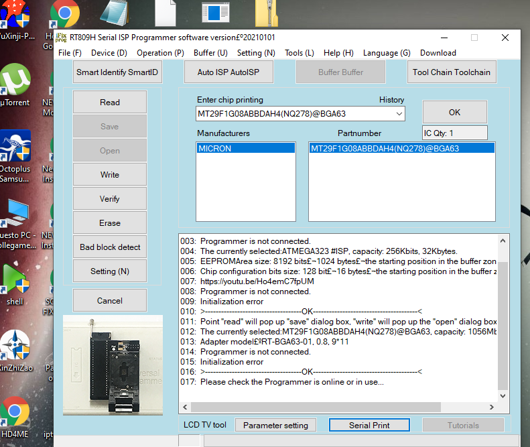Click the Cancel button
Viewport: 530px width, 447px height.
(x=110, y=301)
